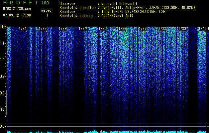The height and width of the screenshot is (133, 209).
Task: Click the observer name Masayuki Kobayashi
Action: coord(119,4)
